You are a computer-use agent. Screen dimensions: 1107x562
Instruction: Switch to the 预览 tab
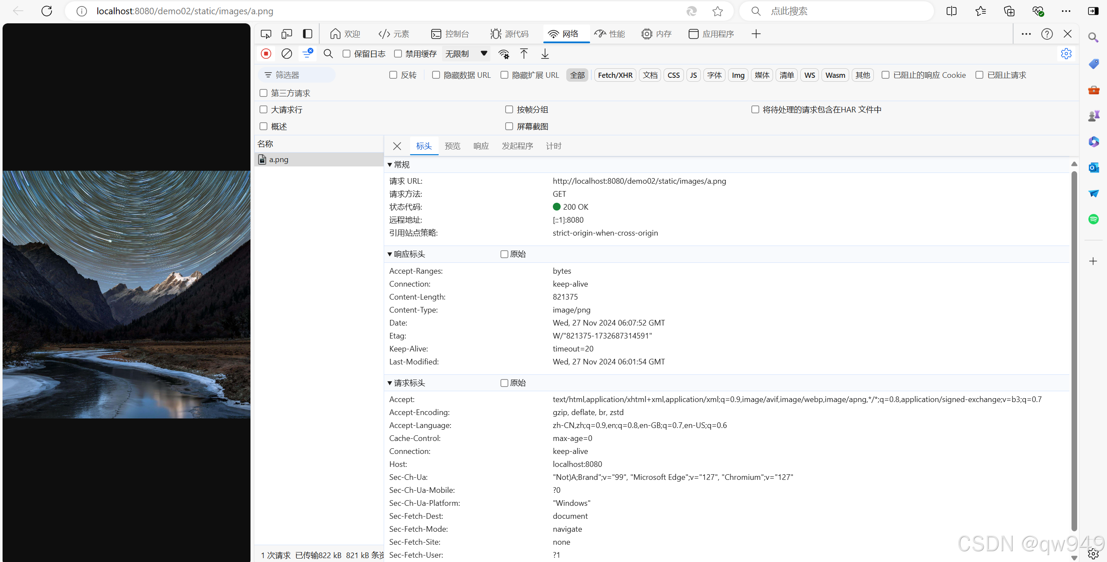coord(452,146)
